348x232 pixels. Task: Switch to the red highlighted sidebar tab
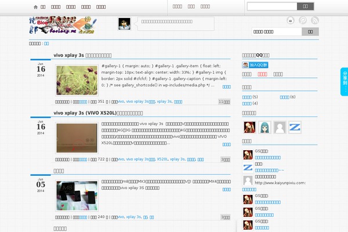pyautogui.click(x=262, y=74)
